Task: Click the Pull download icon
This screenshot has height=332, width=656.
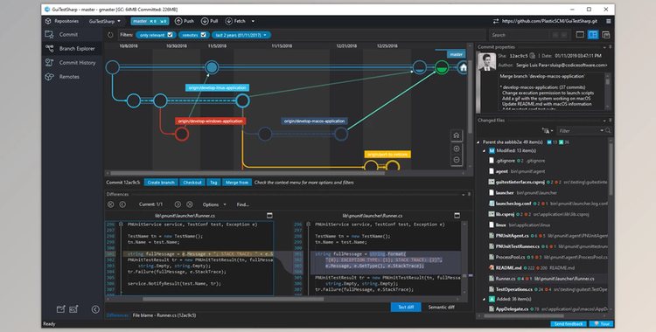Action: 205,21
